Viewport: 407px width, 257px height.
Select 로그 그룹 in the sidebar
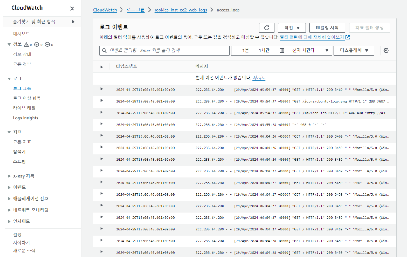[x=22, y=88]
